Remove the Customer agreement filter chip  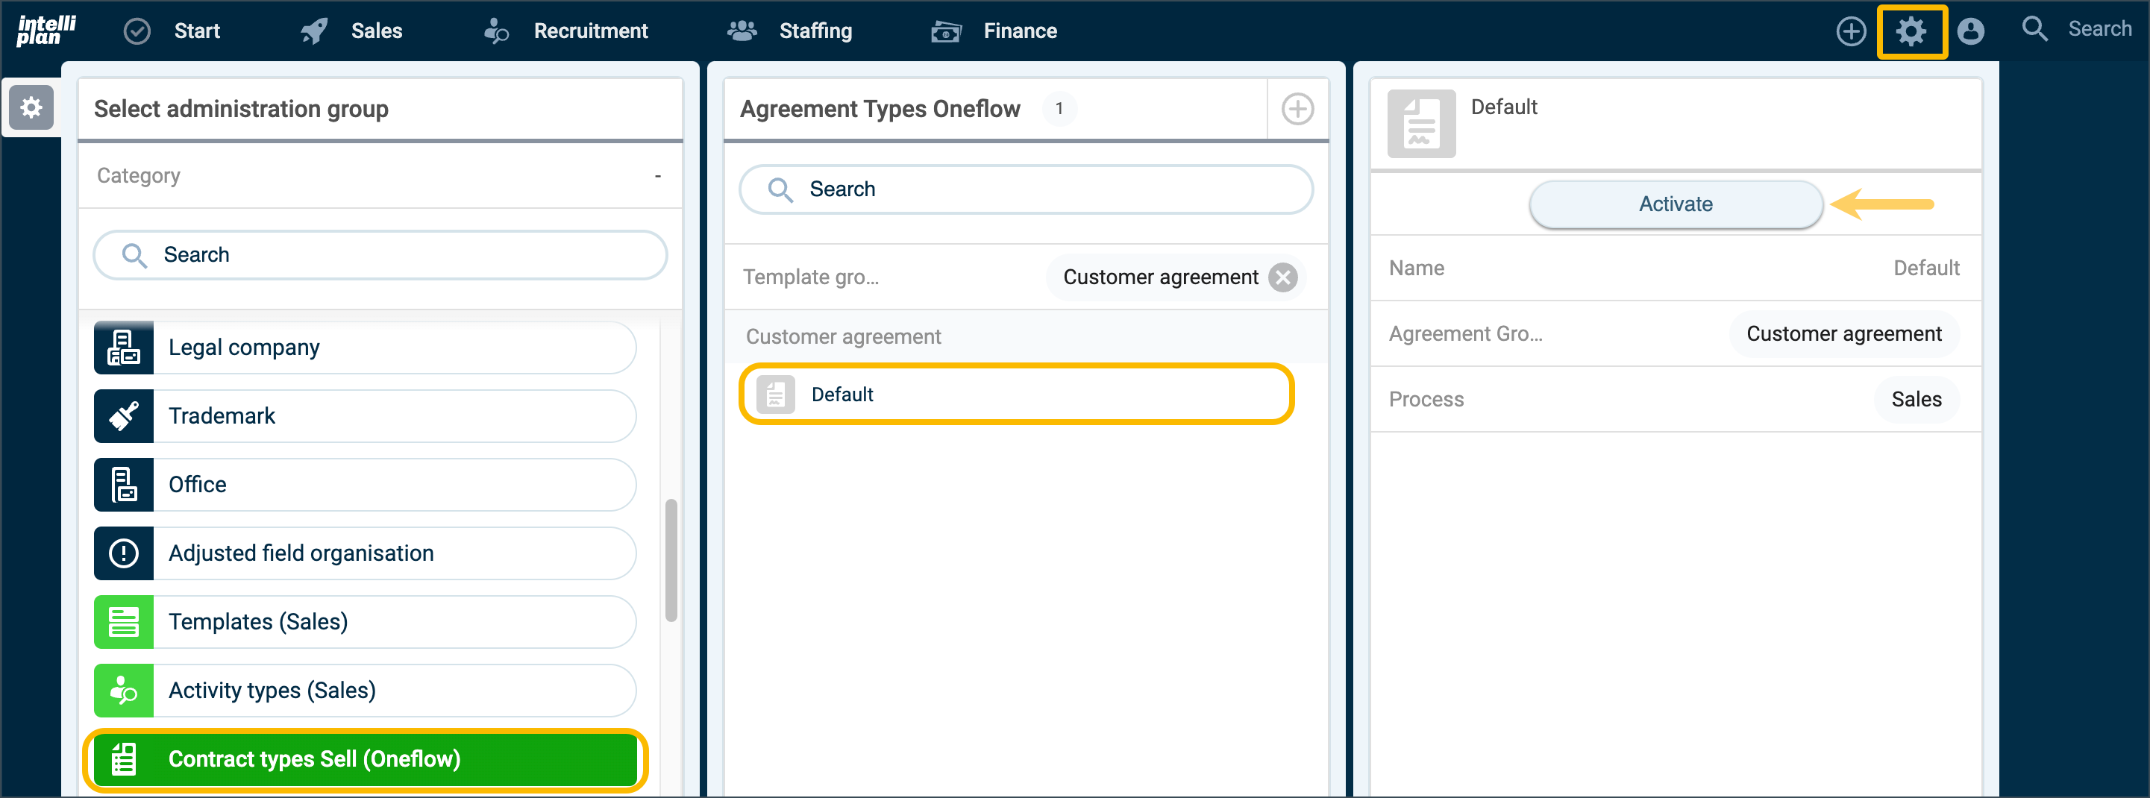tap(1282, 277)
